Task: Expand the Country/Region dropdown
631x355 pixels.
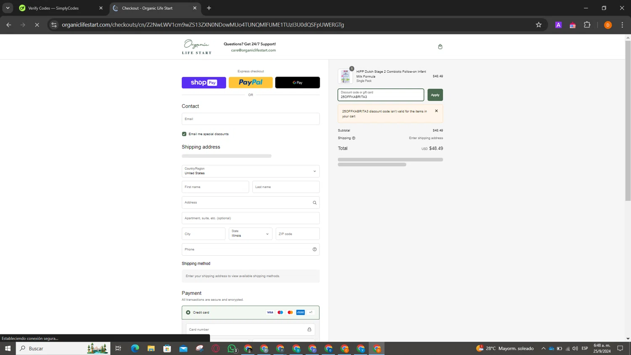Action: [x=251, y=171]
